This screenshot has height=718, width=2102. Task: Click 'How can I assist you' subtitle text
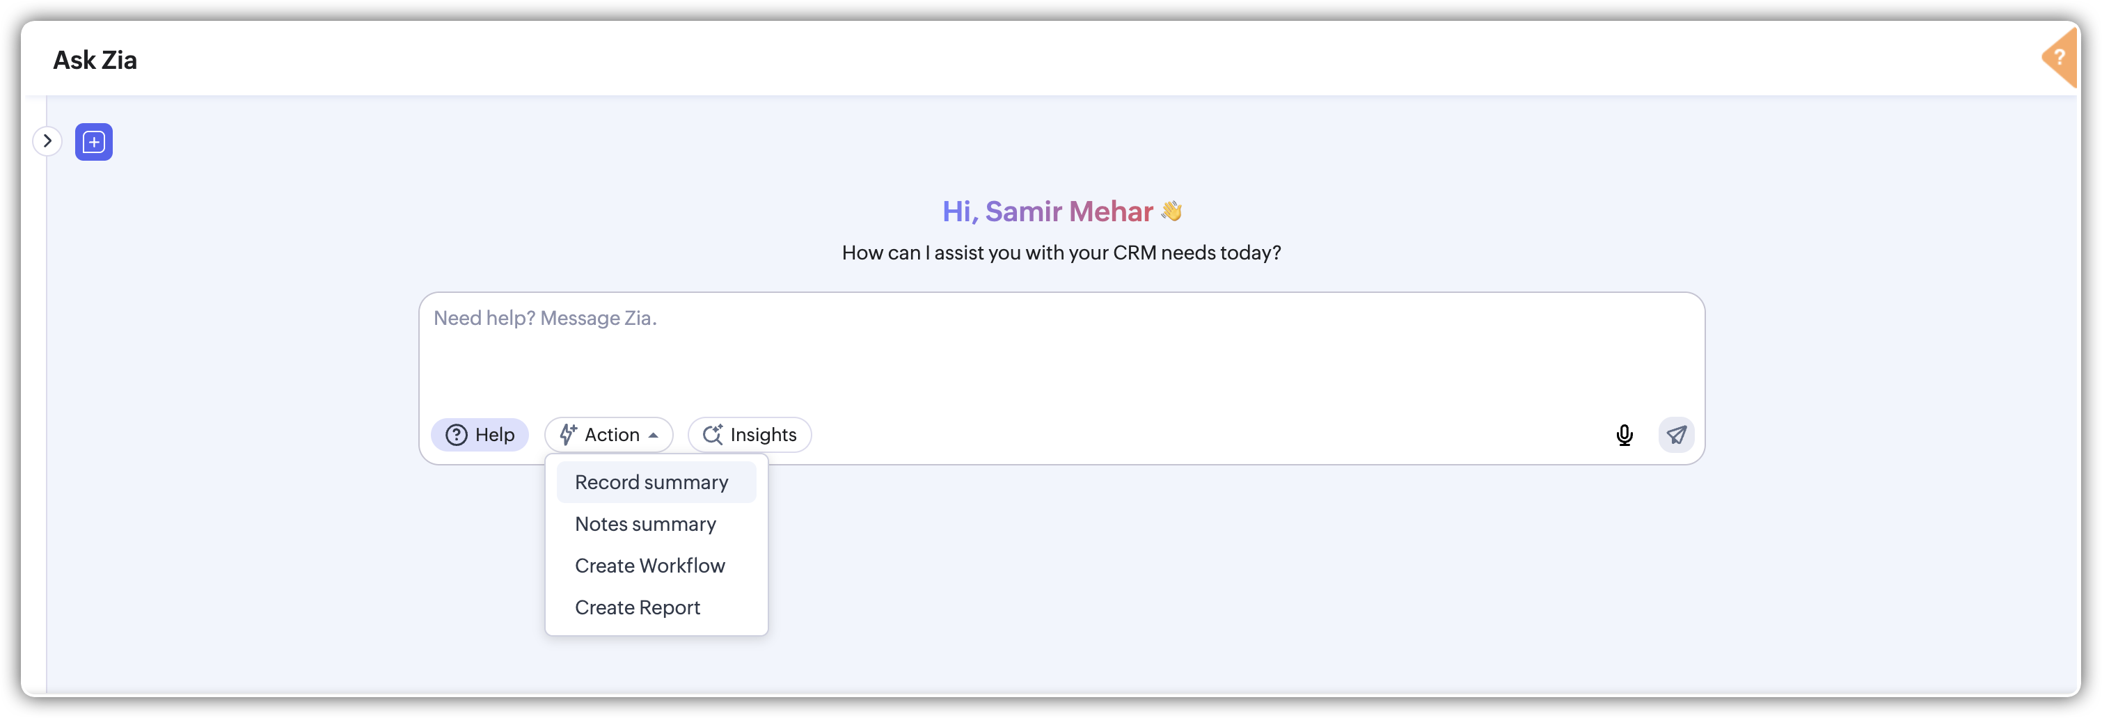[1061, 253]
